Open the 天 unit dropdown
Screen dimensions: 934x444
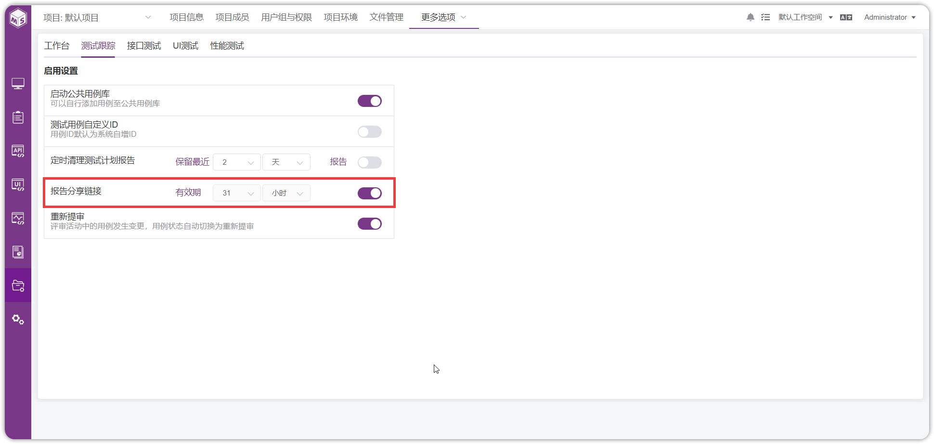tap(286, 162)
